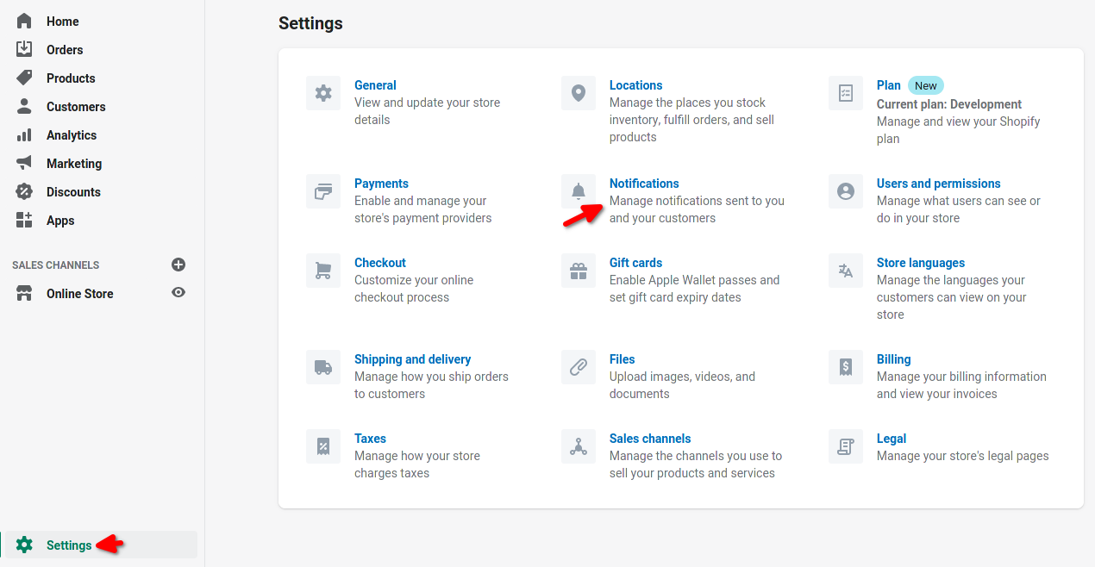This screenshot has height=567, width=1095.
Task: Open the General store details link
Action: coord(375,84)
